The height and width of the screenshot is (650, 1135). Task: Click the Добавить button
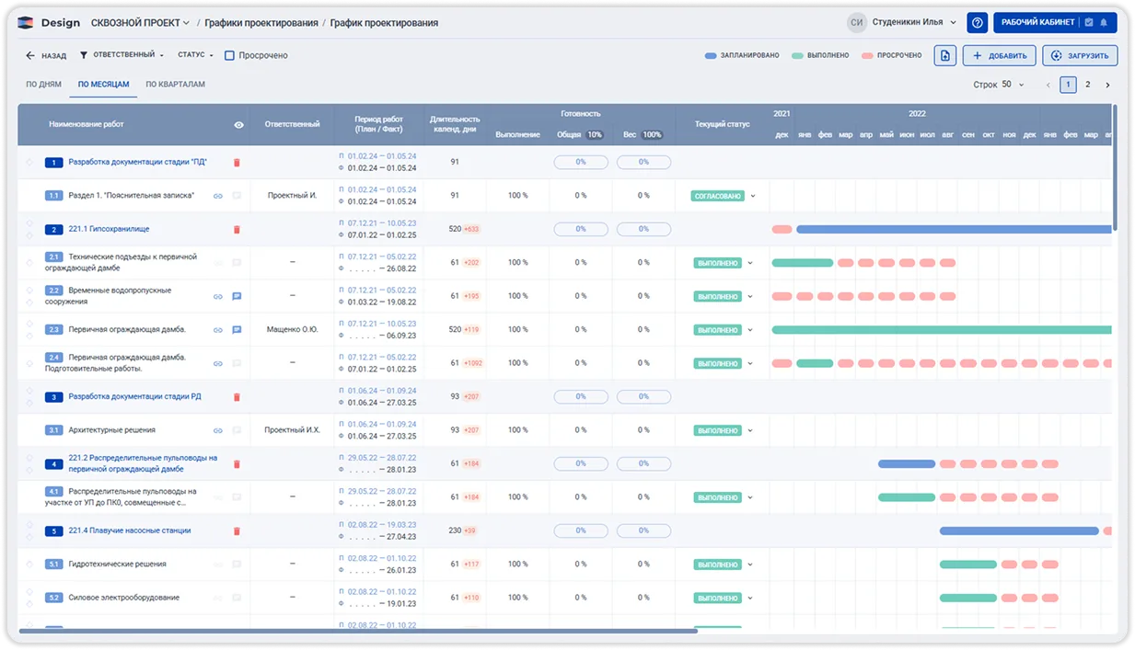click(x=1000, y=55)
